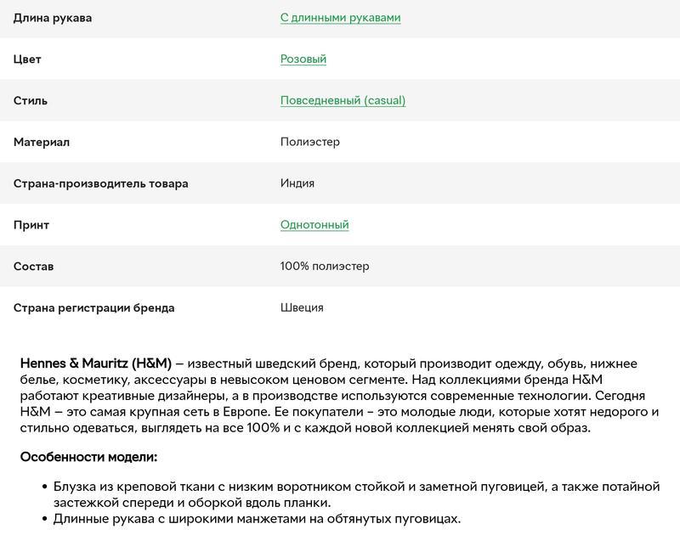Click the 'Розовый' color link

303,59
